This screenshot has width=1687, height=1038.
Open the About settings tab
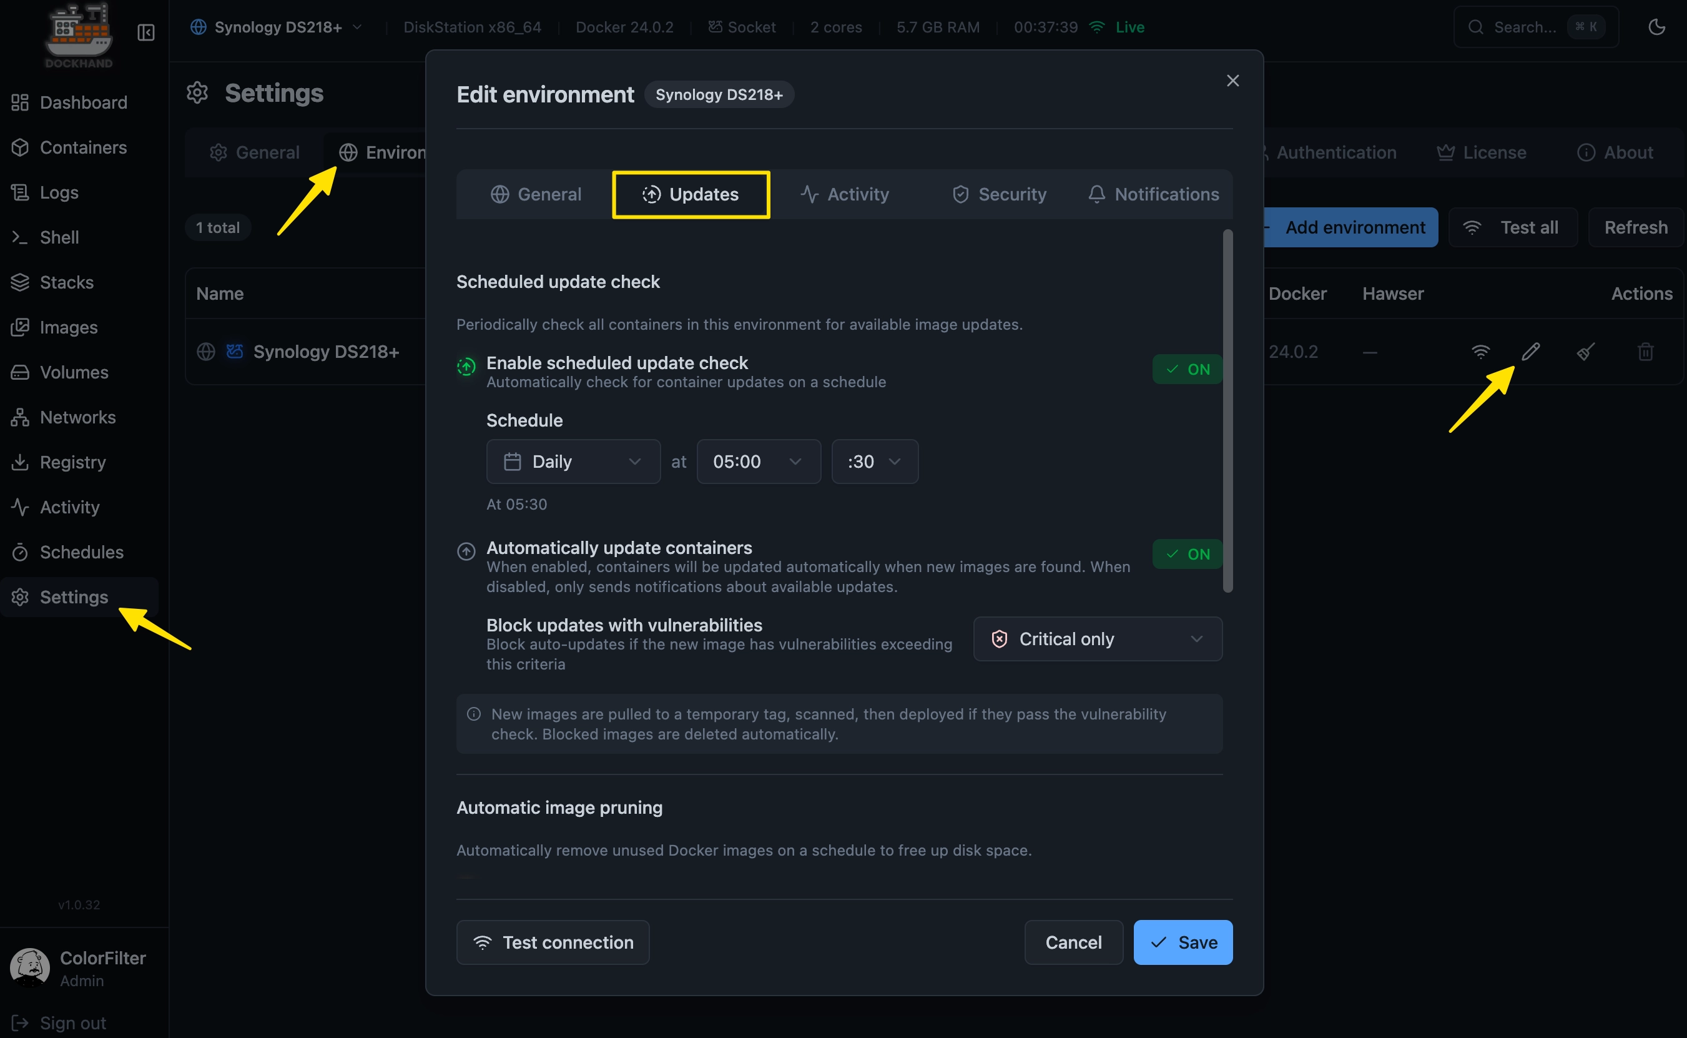pyautogui.click(x=1615, y=152)
